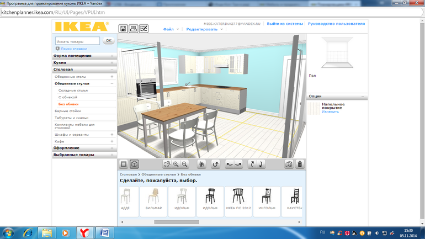Select the ВИЛЬМАР chair thumbnail
This screenshot has width=425, height=239.
click(x=153, y=198)
